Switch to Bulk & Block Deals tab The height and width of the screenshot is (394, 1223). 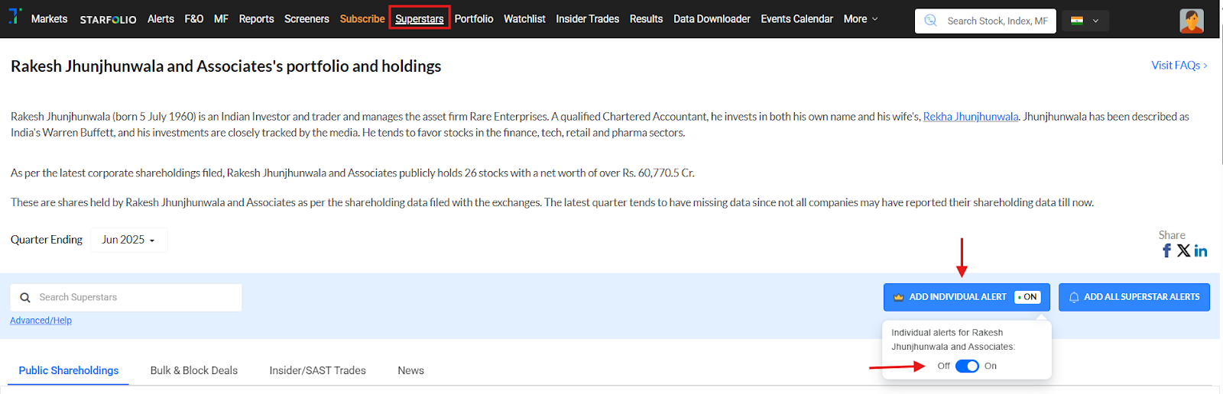193,371
